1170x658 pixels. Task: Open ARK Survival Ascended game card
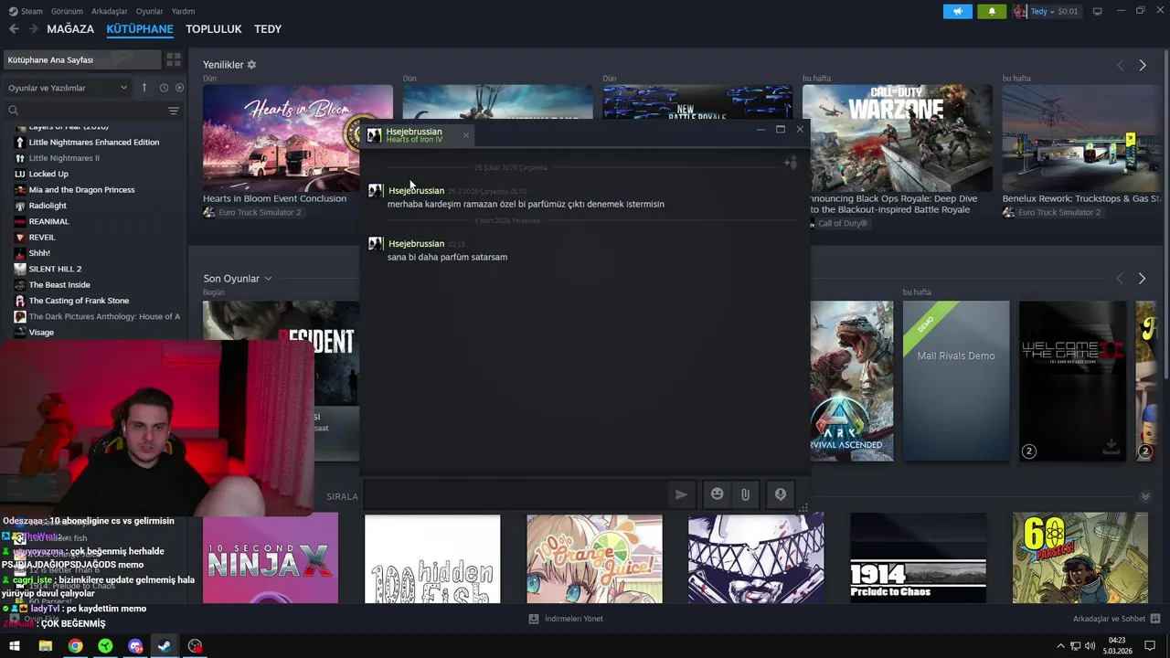click(x=852, y=381)
